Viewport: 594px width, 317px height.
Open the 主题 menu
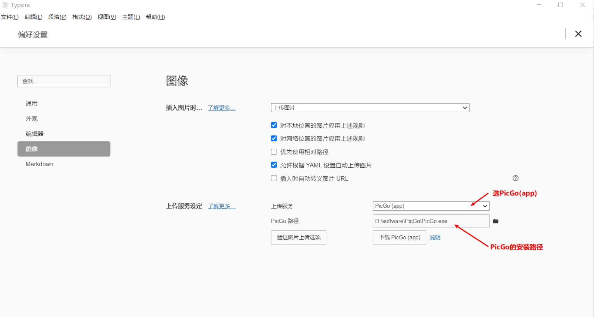pos(130,17)
